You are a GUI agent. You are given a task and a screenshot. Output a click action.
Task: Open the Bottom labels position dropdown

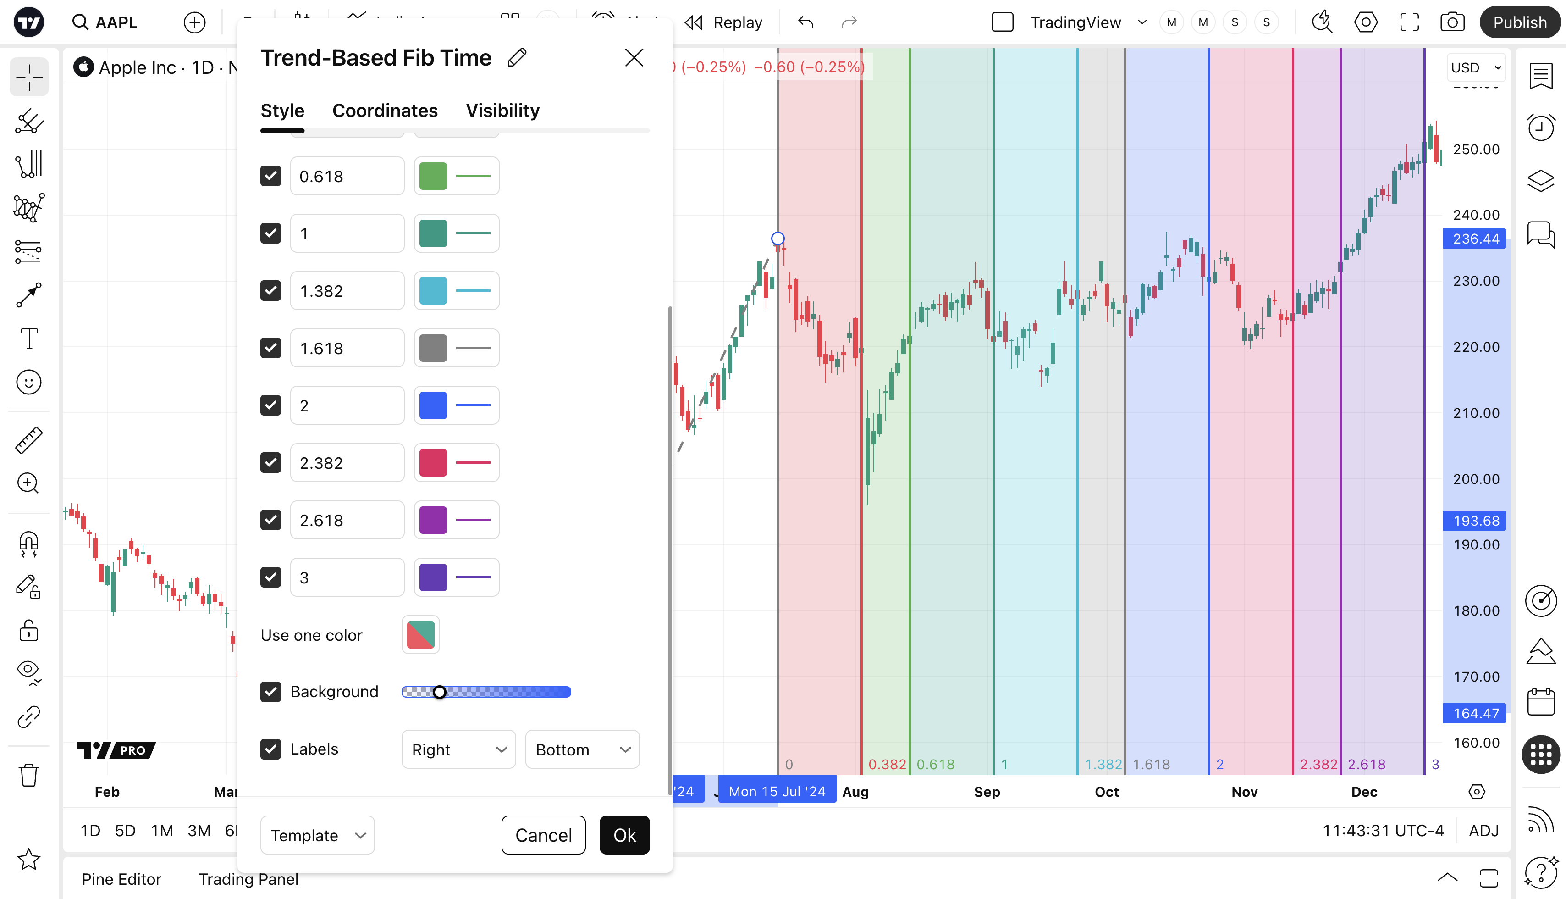[x=582, y=749]
